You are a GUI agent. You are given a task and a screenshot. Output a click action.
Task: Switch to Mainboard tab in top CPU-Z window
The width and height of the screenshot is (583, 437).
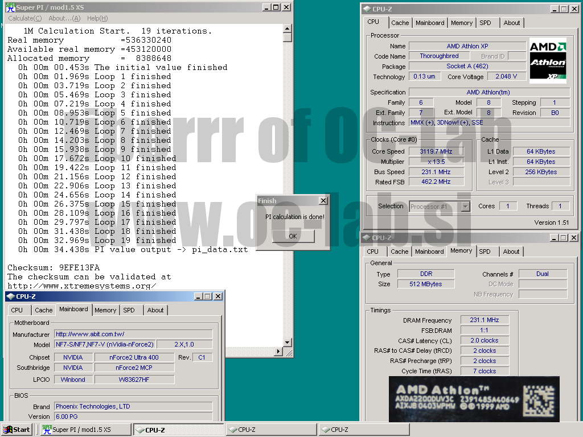(x=430, y=23)
